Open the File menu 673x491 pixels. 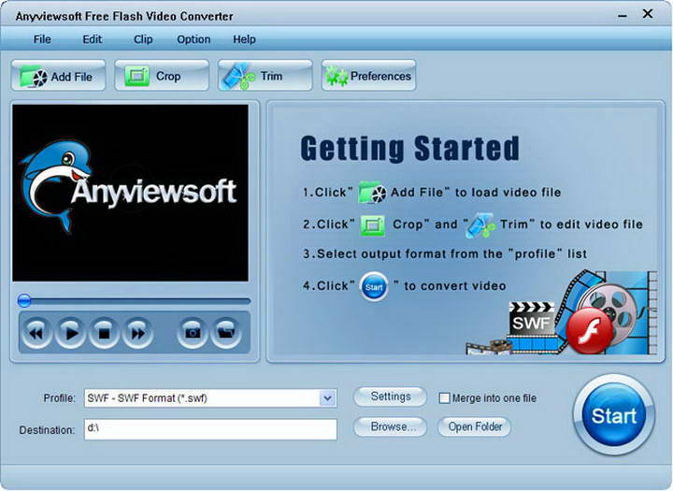click(x=42, y=39)
